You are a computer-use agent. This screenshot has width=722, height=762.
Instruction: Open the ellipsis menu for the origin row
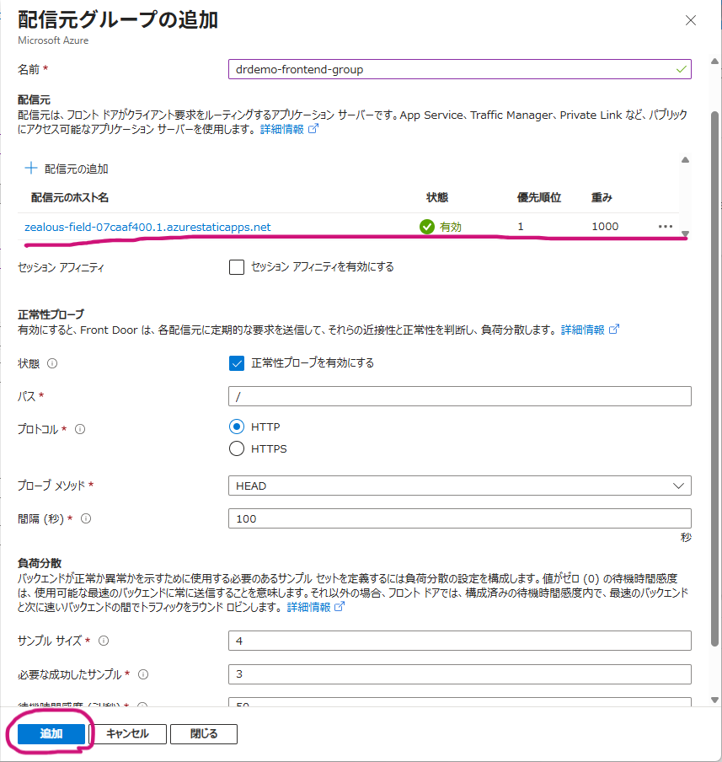click(666, 227)
